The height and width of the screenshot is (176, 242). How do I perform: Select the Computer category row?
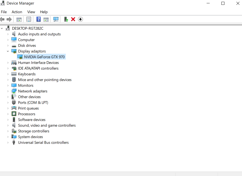[x=26, y=40]
